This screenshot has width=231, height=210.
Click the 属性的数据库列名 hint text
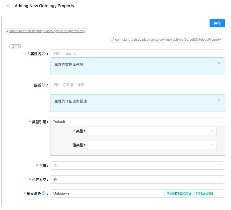pyautogui.click(x=69, y=64)
